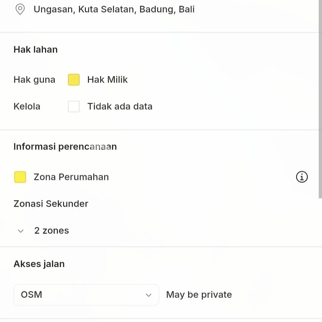The height and width of the screenshot is (322, 322).
Task: Click the Kelola row label
Action: coord(27,106)
